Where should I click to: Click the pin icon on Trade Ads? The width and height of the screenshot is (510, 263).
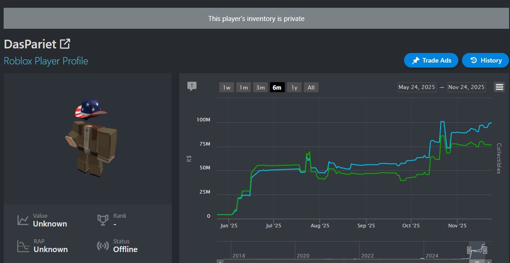[415, 60]
